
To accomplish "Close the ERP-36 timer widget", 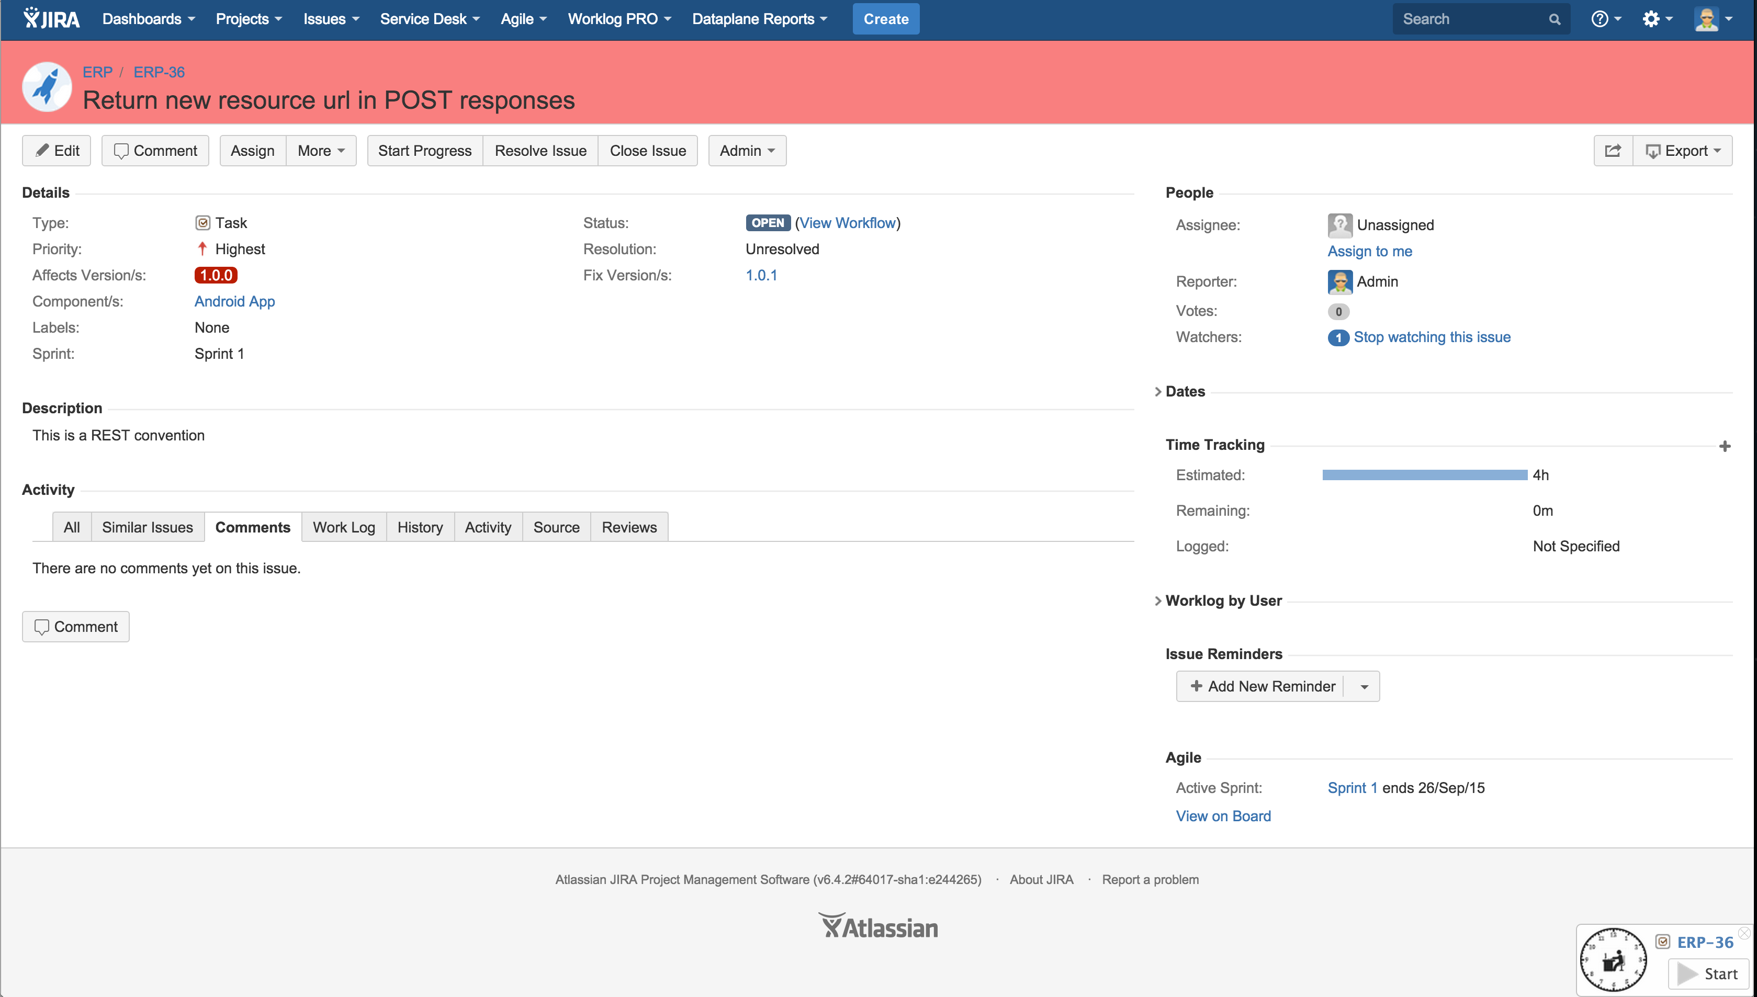I will point(1744,933).
